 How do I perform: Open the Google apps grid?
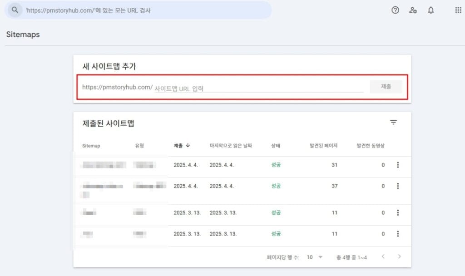coord(458,10)
